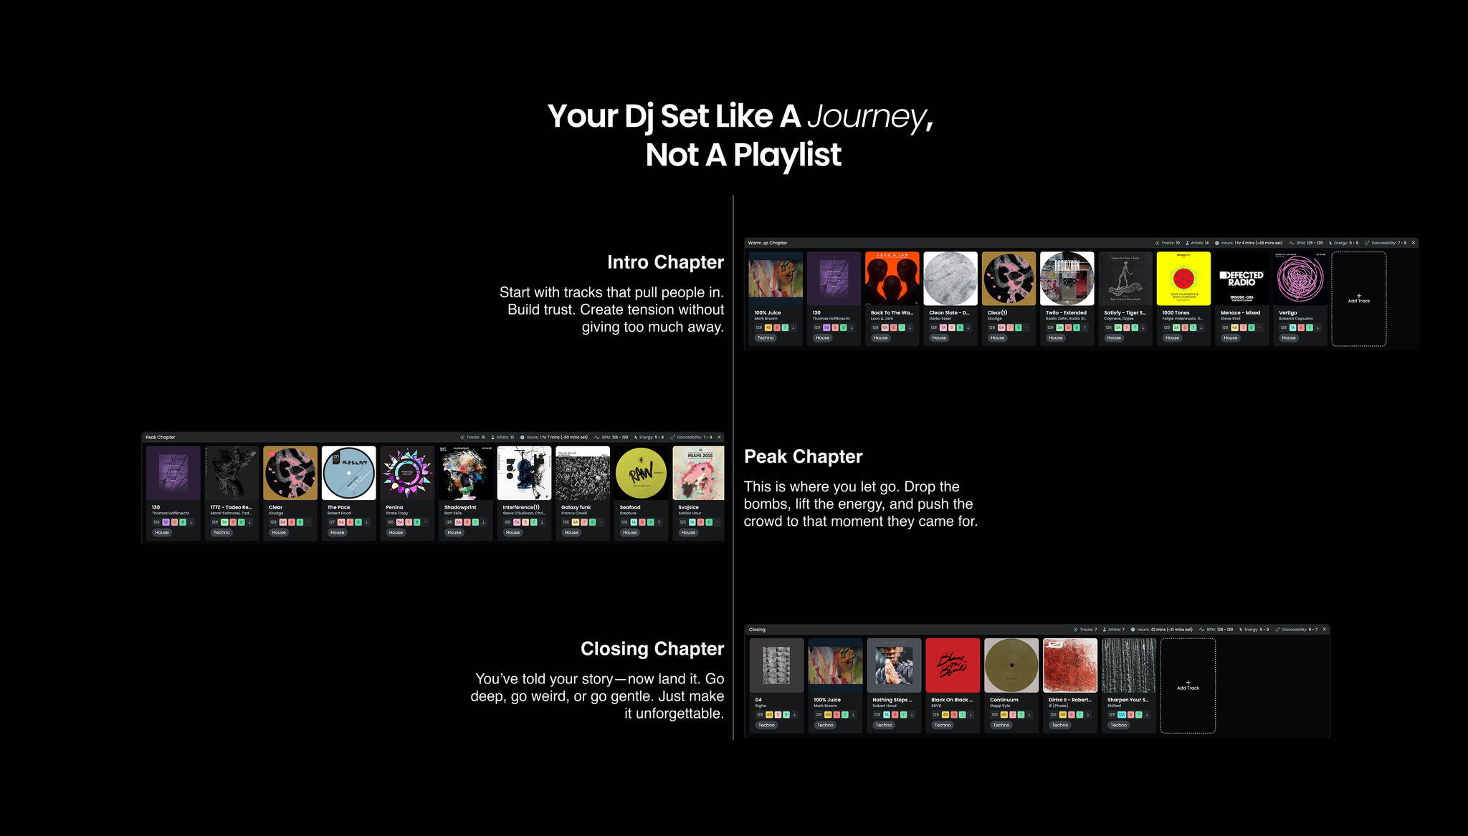Click the Artists person icon in Peak Chapter header

click(493, 437)
